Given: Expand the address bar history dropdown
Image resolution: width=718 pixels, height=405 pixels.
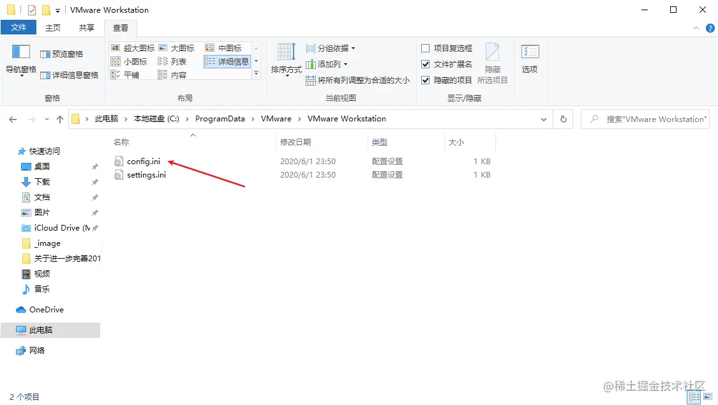Looking at the screenshot, I should pyautogui.click(x=544, y=119).
